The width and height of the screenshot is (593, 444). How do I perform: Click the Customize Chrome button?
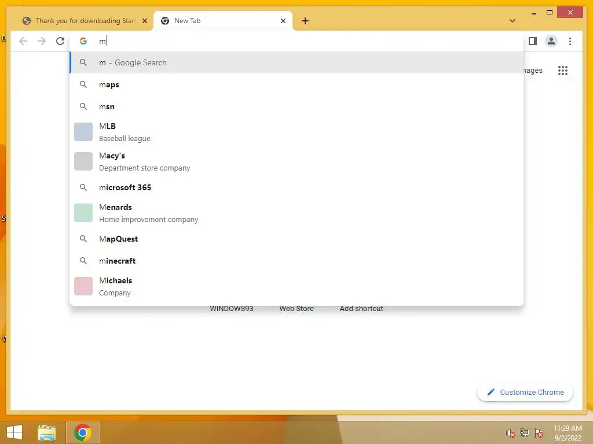[x=525, y=393]
